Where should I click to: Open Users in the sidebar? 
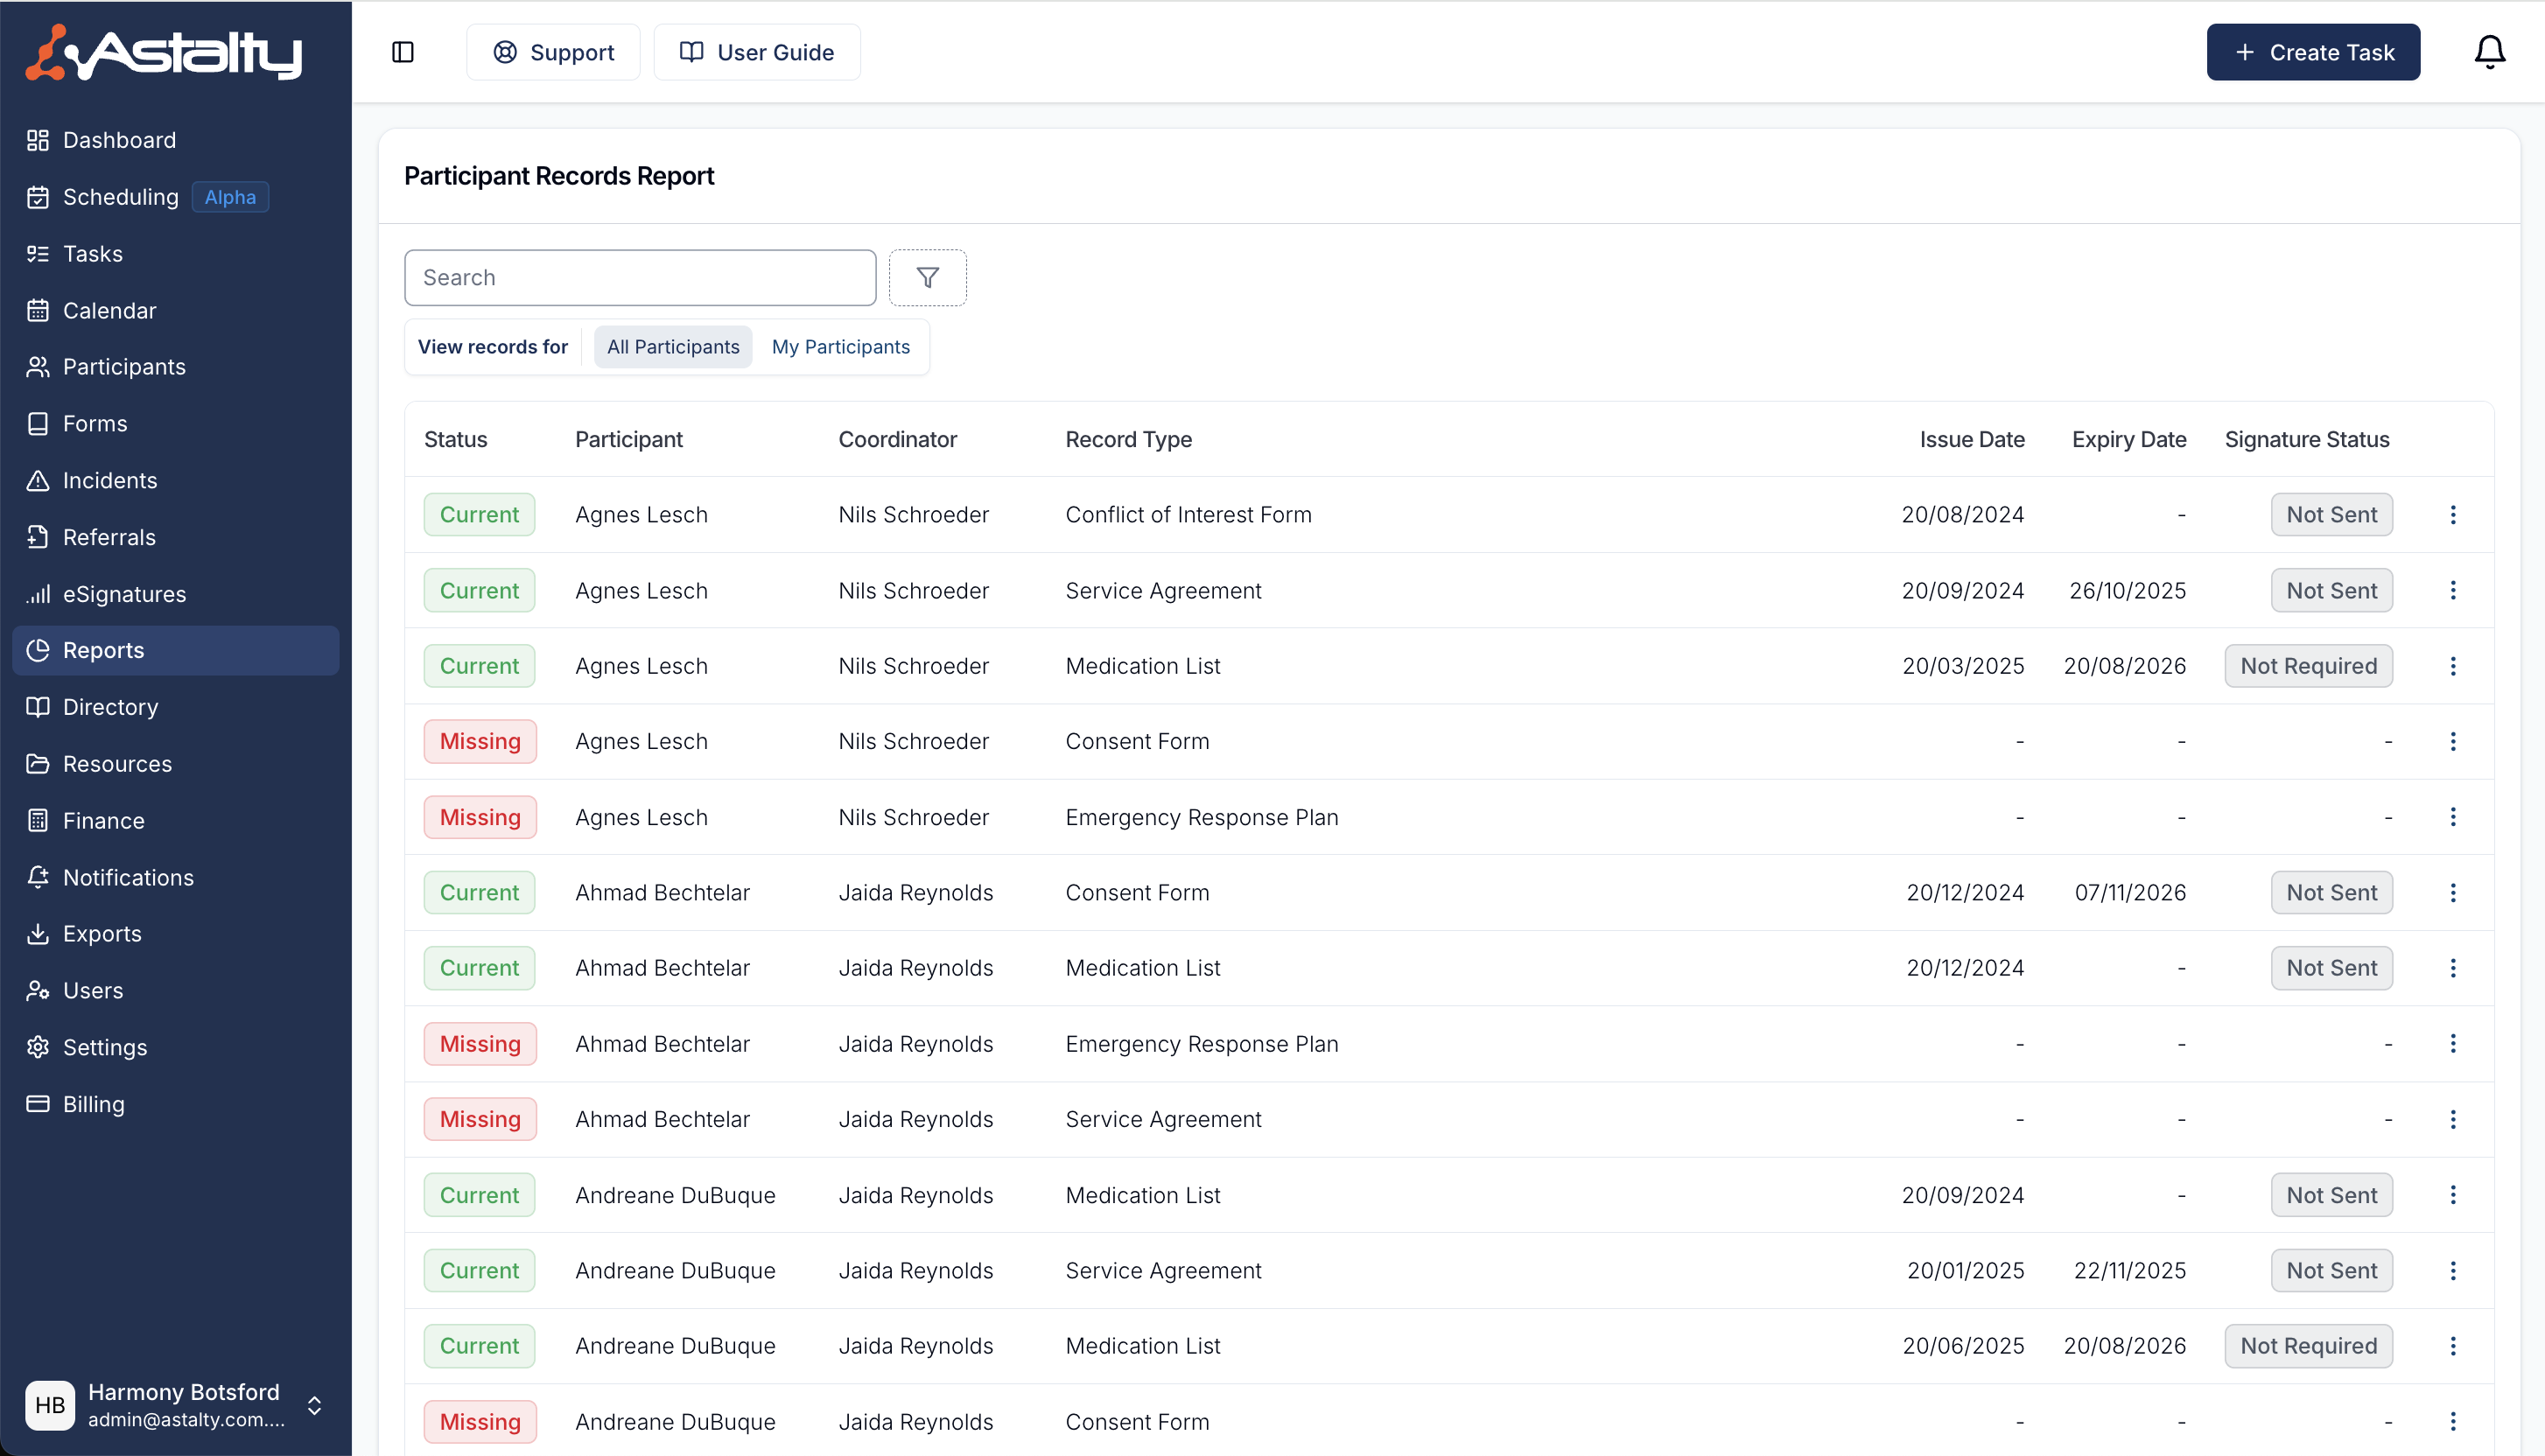tap(175, 990)
